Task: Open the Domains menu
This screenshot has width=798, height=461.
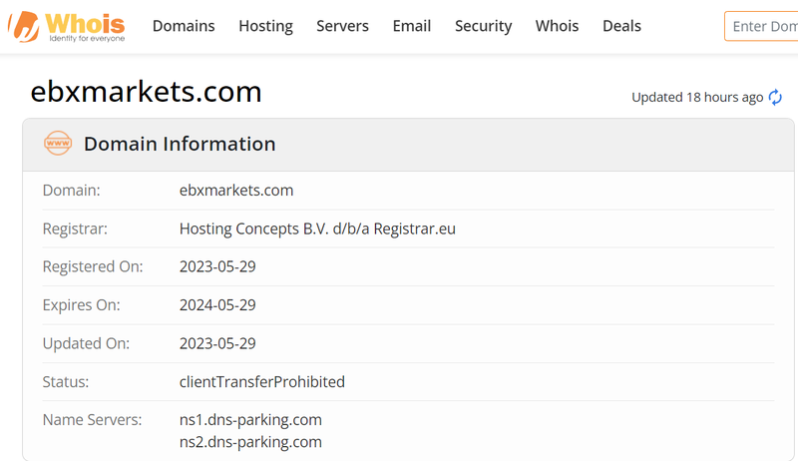Action: point(184,26)
